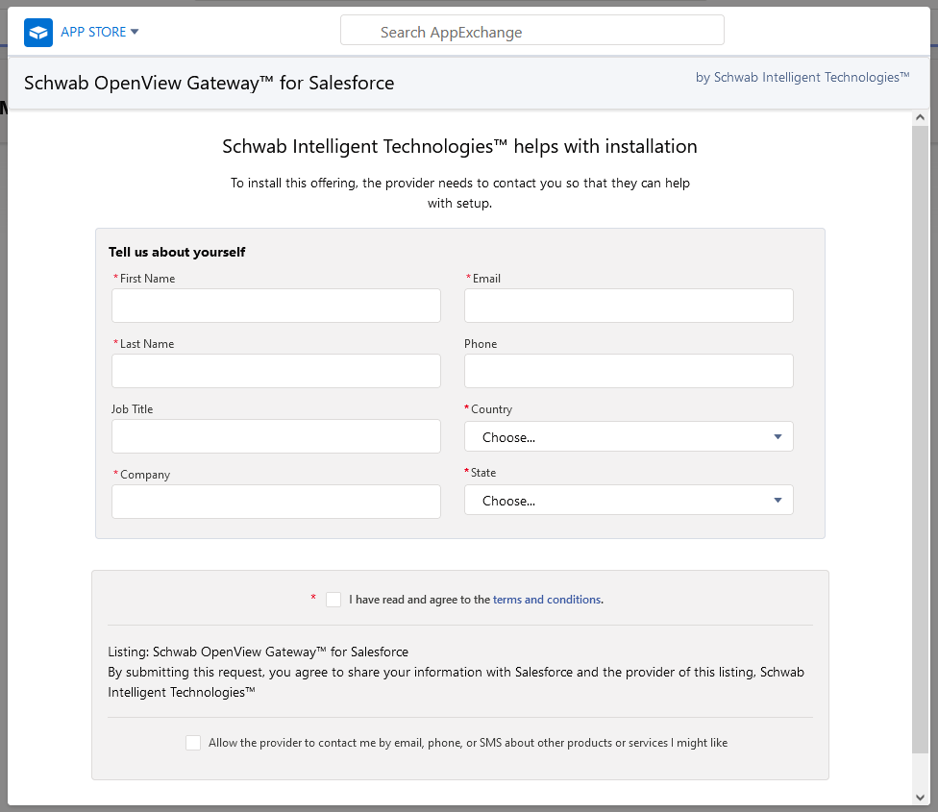Viewport: 938px width, 812px height.
Task: Click the Tell us about yourself heading
Action: [177, 252]
